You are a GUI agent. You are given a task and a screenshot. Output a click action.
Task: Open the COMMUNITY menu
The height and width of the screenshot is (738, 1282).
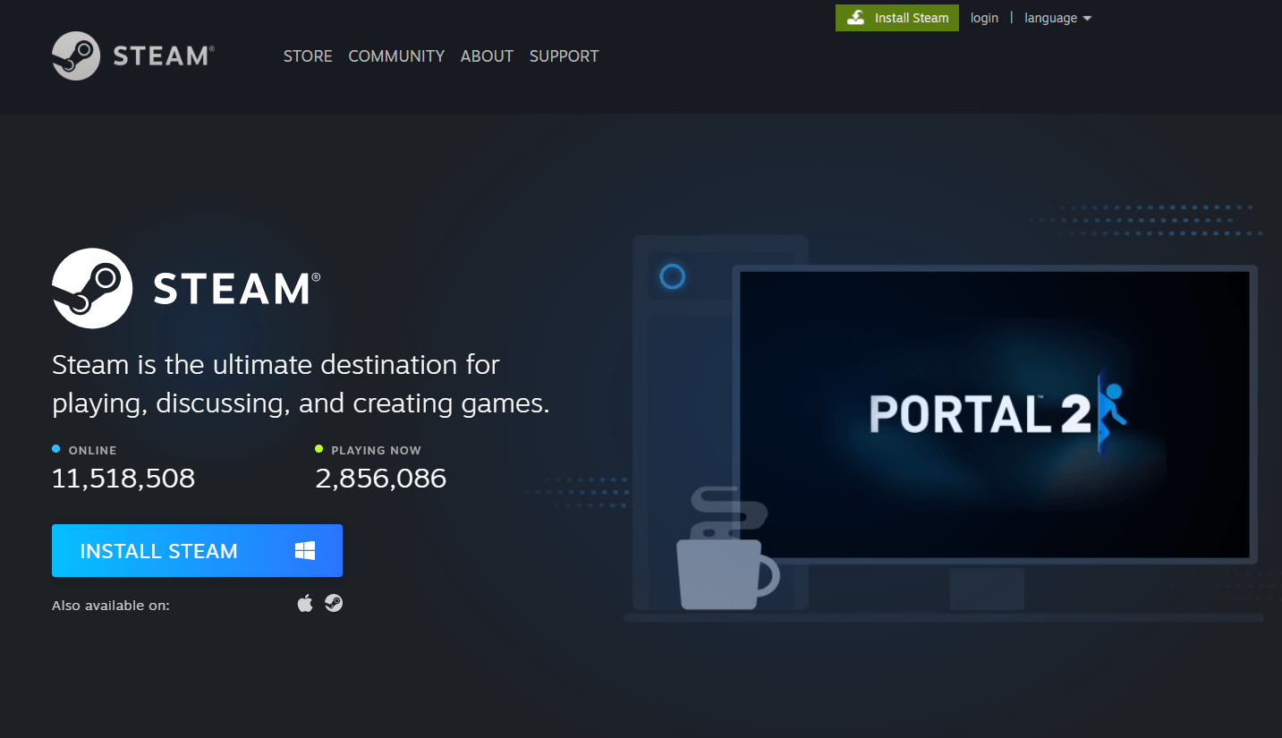(396, 55)
